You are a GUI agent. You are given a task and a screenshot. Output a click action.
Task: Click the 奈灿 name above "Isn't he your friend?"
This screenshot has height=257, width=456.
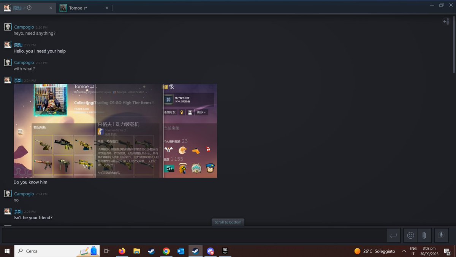pos(18,211)
